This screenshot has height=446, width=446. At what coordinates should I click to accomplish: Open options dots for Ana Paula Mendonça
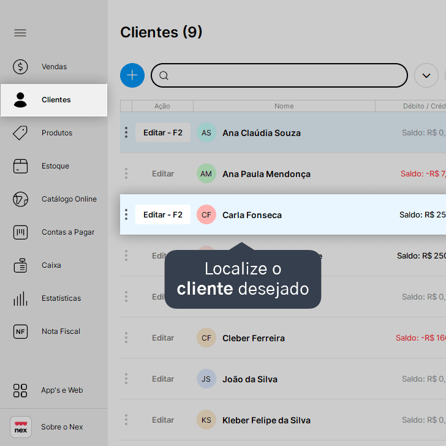pos(126,173)
